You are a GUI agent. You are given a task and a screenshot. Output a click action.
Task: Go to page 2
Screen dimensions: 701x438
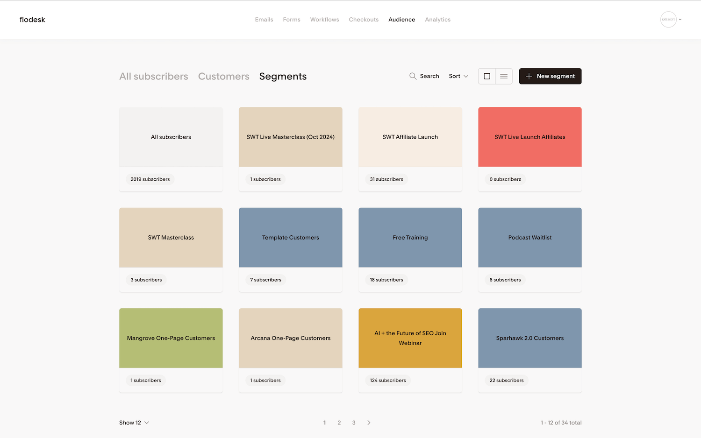point(339,423)
